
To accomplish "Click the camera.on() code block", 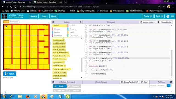I will coord(59,62).
